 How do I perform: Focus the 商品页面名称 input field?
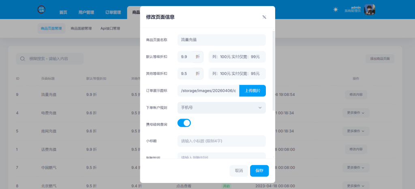coord(222,40)
